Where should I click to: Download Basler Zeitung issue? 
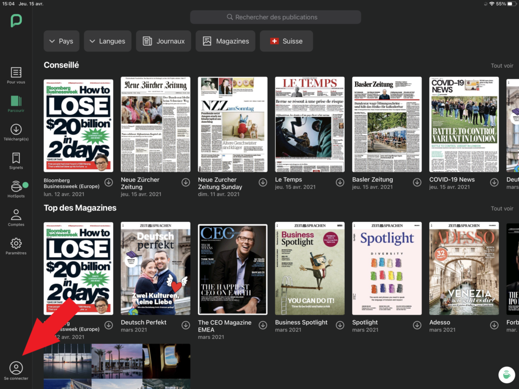pos(417,182)
